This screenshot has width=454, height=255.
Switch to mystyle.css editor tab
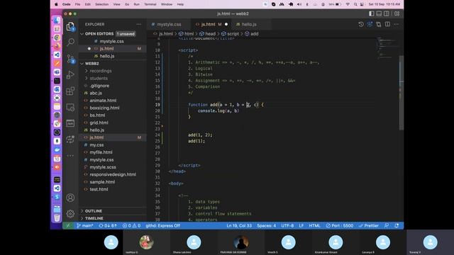169,24
